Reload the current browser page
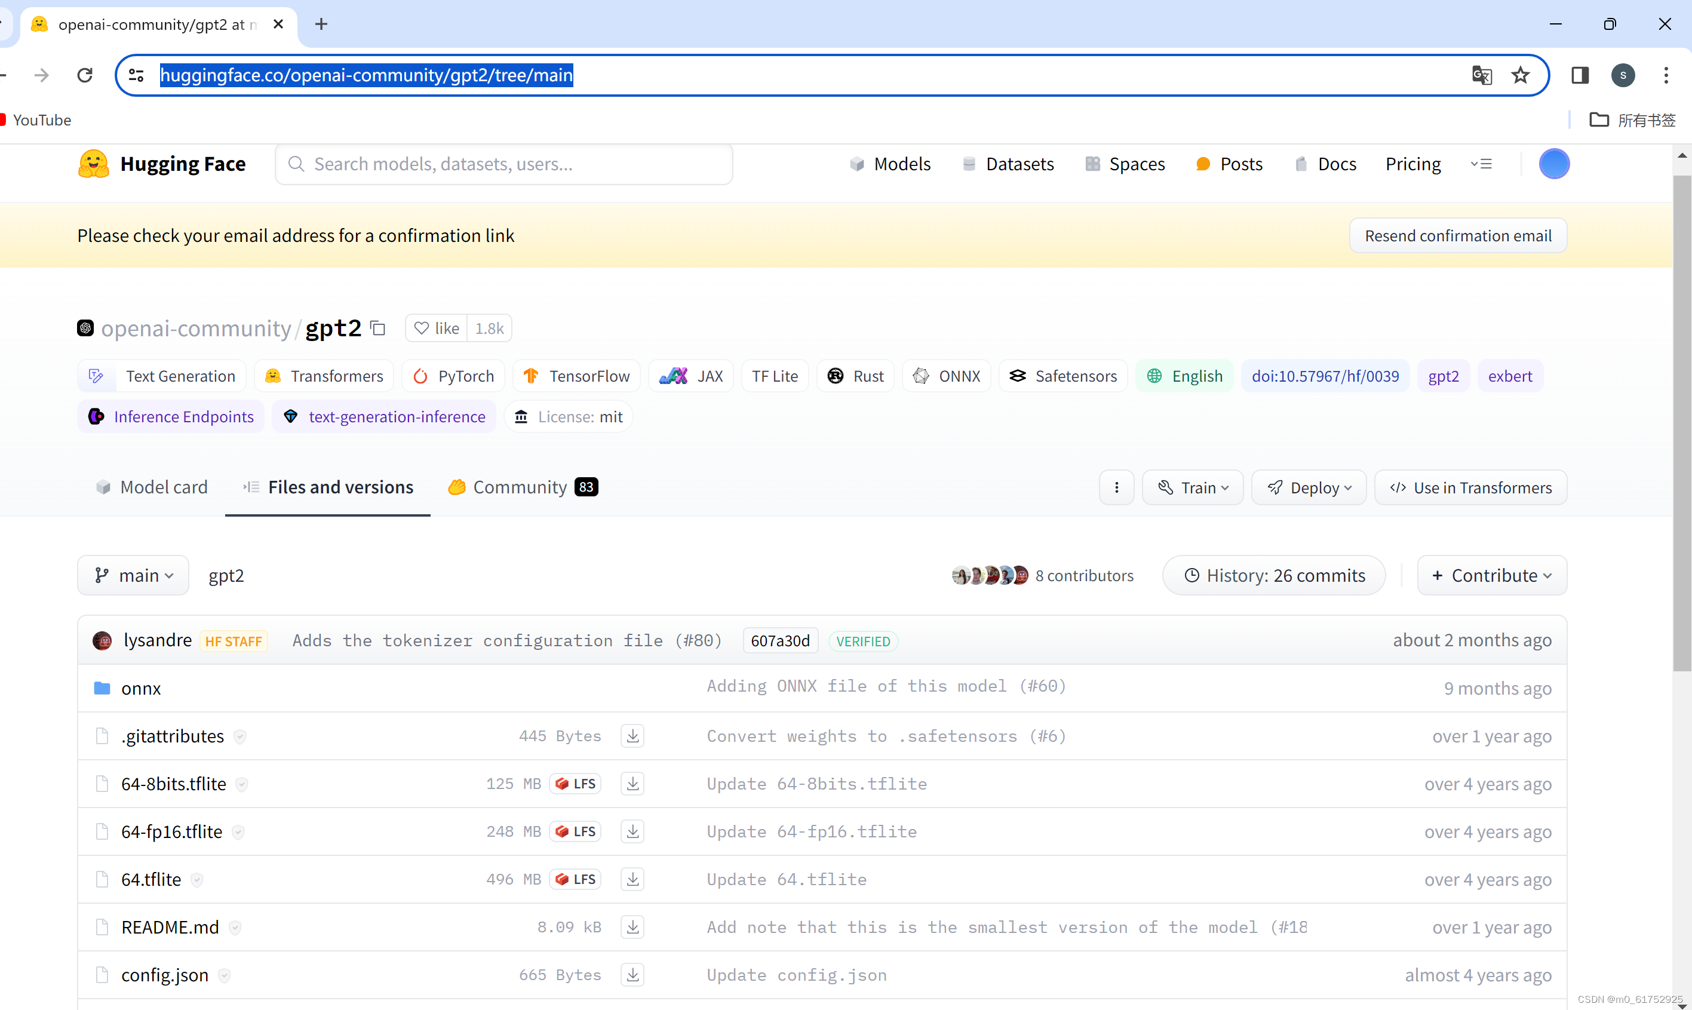The image size is (1692, 1010). 84,75
